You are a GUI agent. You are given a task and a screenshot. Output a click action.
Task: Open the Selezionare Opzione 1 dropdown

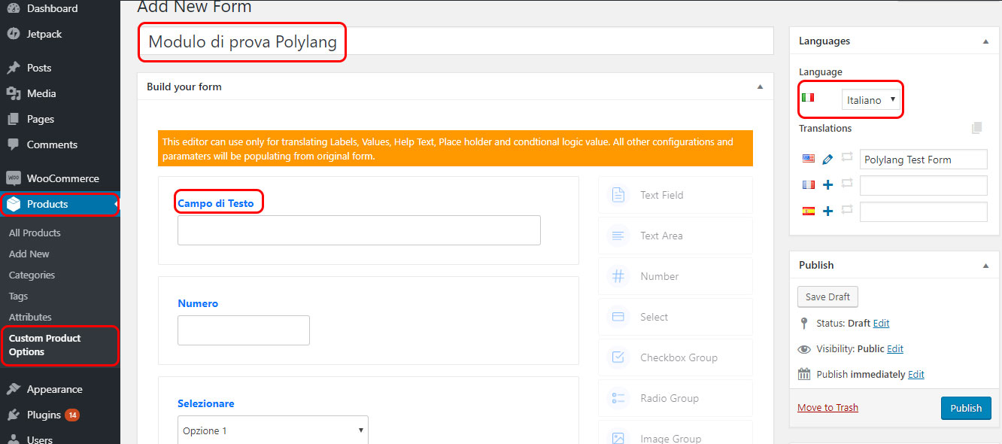click(x=273, y=430)
